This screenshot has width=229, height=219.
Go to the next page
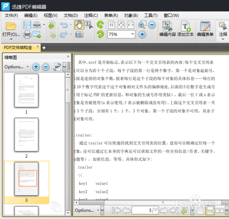click(x=164, y=210)
